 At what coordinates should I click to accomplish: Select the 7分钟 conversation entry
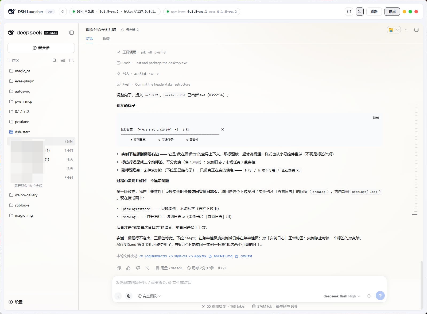pos(41,141)
